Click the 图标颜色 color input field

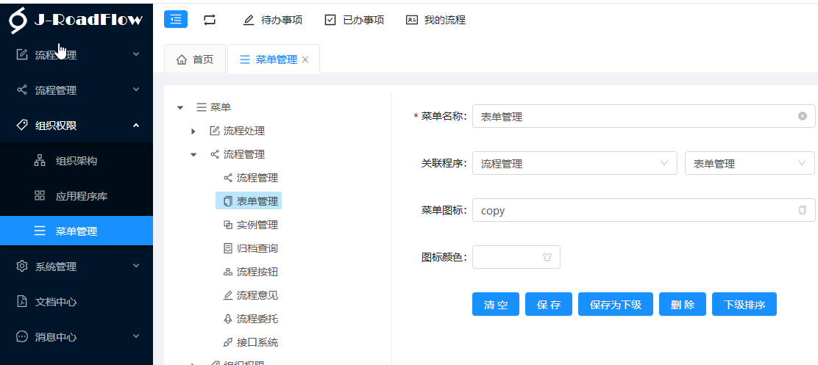[516, 257]
